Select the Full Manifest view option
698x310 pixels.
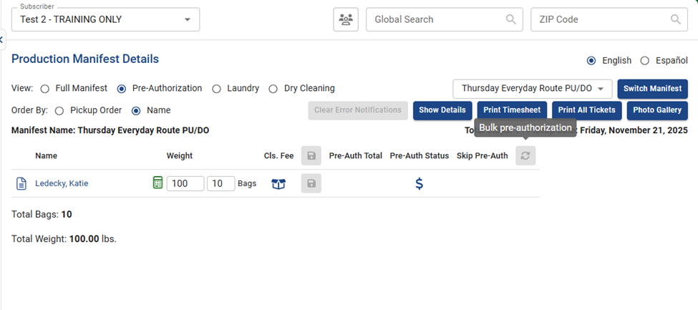pos(45,89)
